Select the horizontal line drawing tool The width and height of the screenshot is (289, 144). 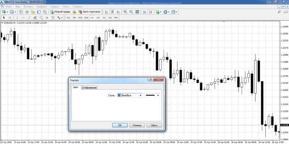[x=23, y=18]
